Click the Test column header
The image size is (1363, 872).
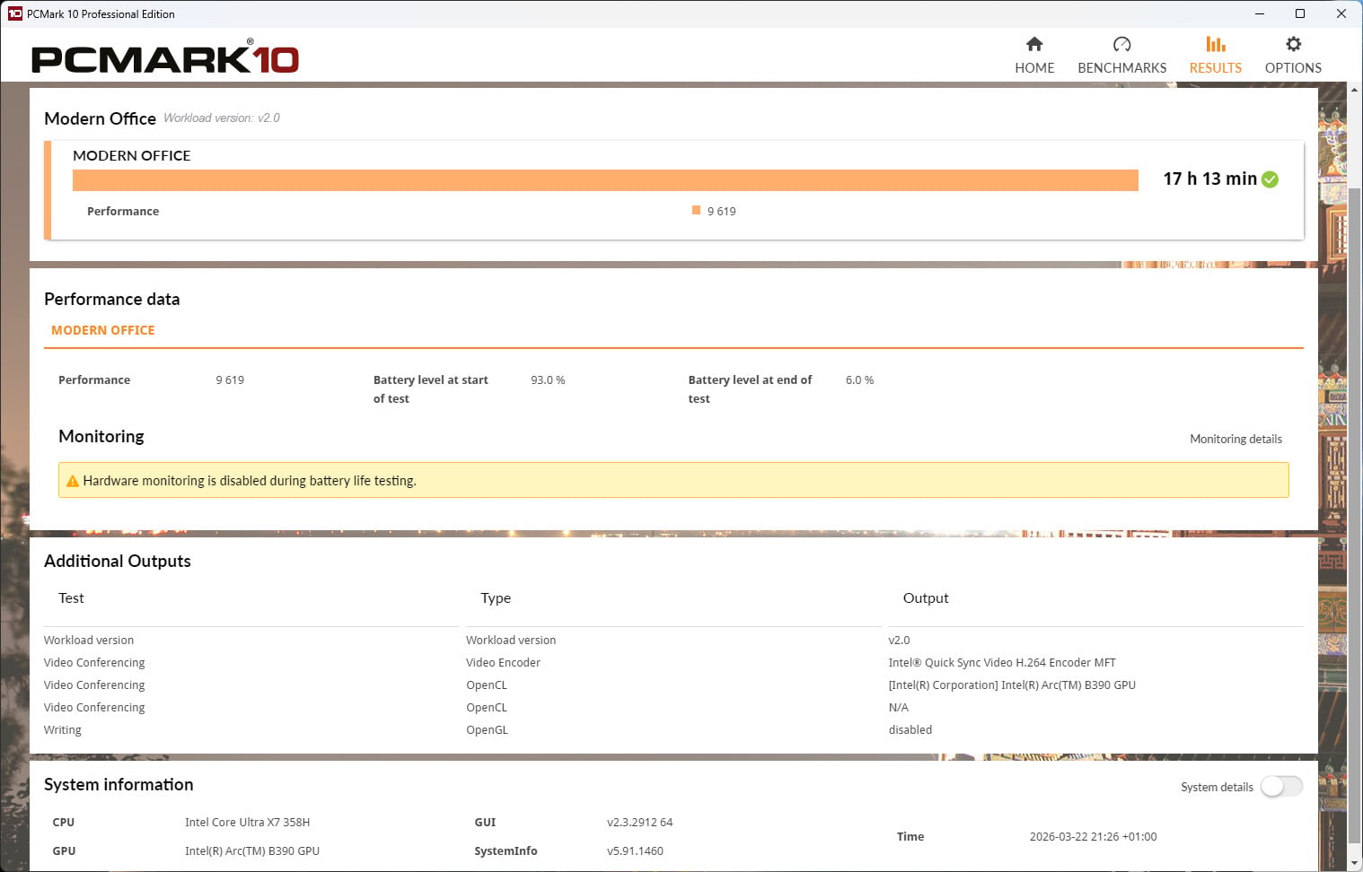(71, 598)
